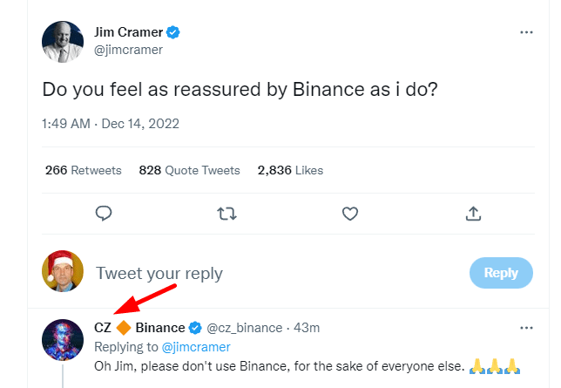The width and height of the screenshot is (561, 388).
Task: Focus the Tweet your reply field
Action: [x=261, y=273]
